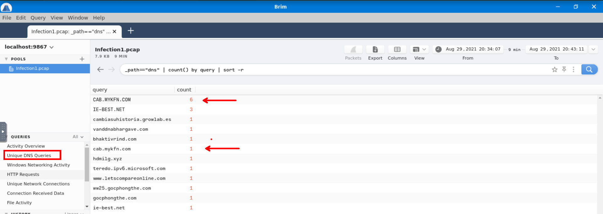Collapse the Pools section

(x=6, y=59)
